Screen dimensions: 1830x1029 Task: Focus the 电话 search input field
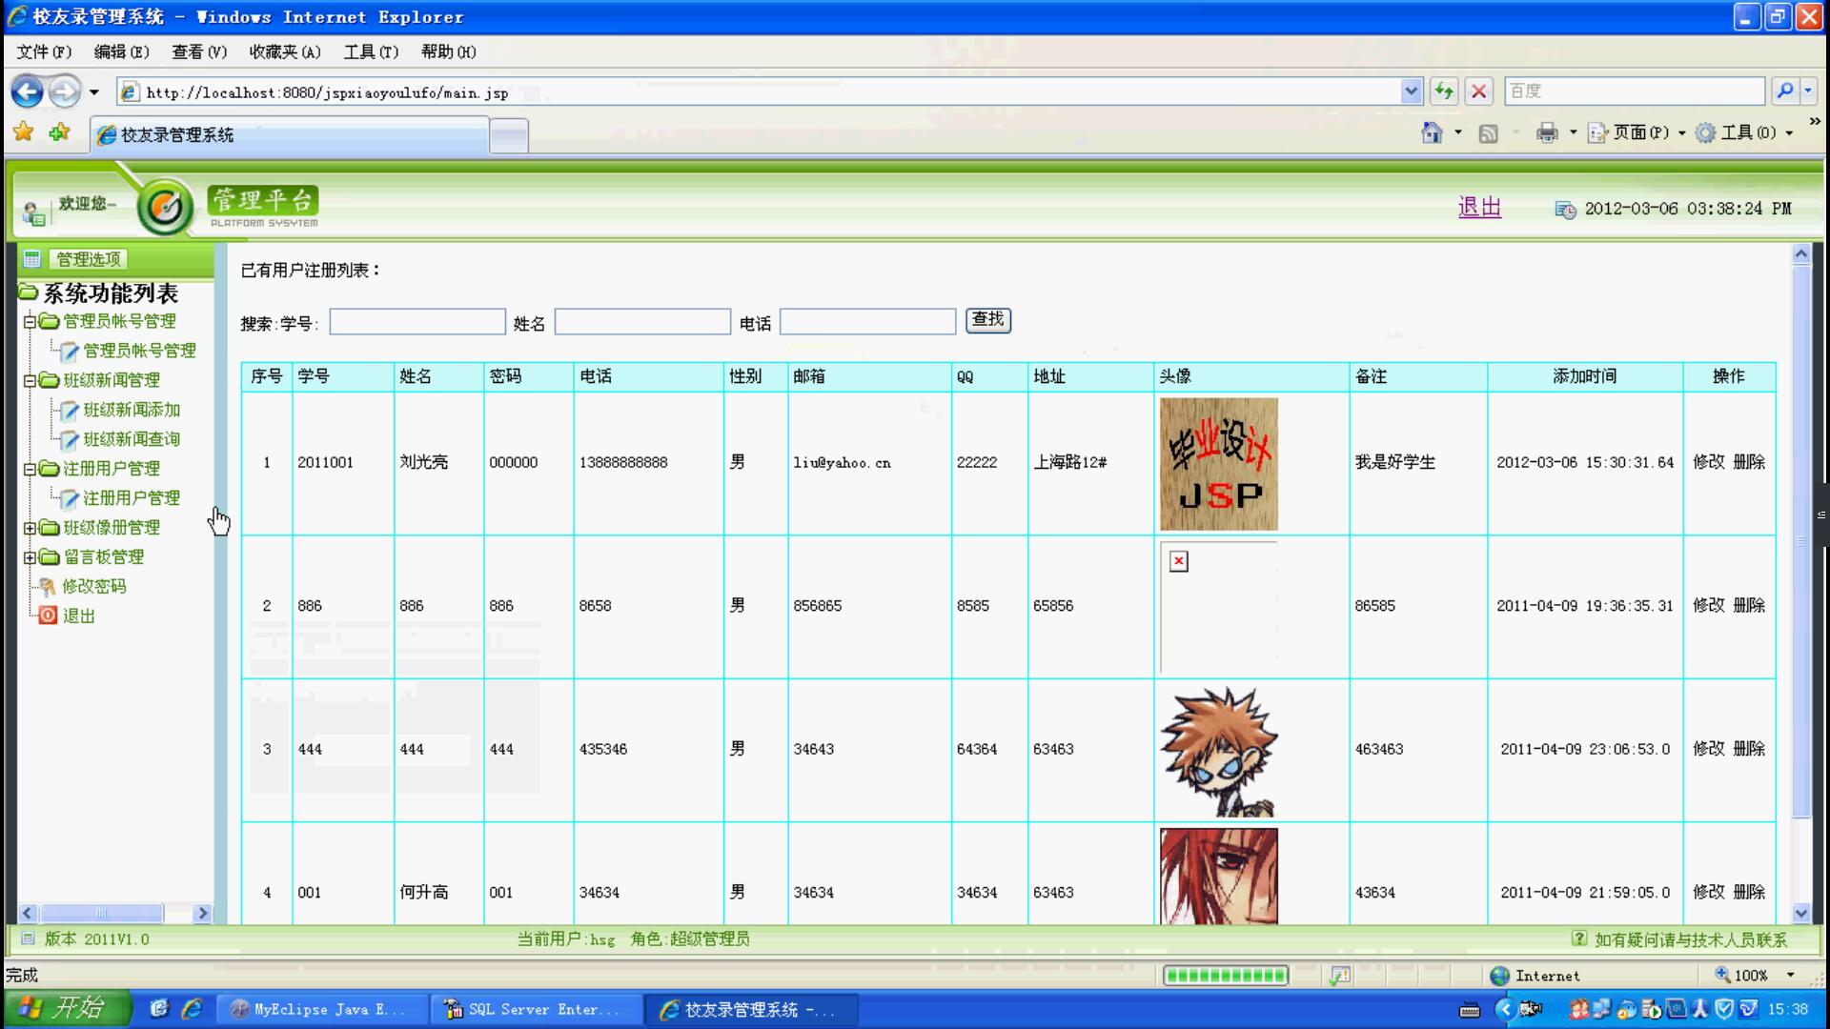(867, 322)
